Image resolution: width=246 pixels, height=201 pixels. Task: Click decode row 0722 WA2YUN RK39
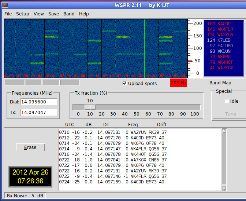coord(113,171)
